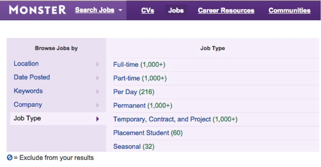This screenshot has width=321, height=167.
Task: Browse Full-time jobs
Action: pos(139,64)
